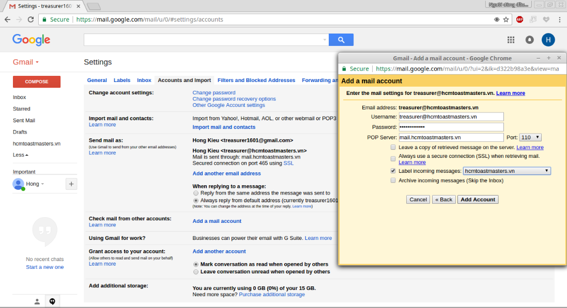Select Mark conversation as read radio
Image resolution: width=567 pixels, height=308 pixels.
[x=196, y=264]
